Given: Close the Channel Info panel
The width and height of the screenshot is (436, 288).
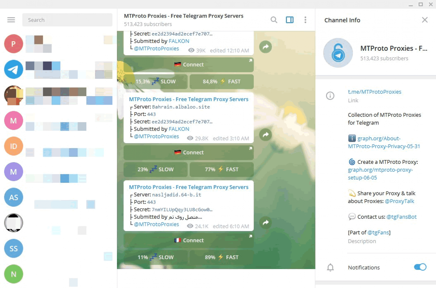Looking at the screenshot, I should tap(425, 20).
